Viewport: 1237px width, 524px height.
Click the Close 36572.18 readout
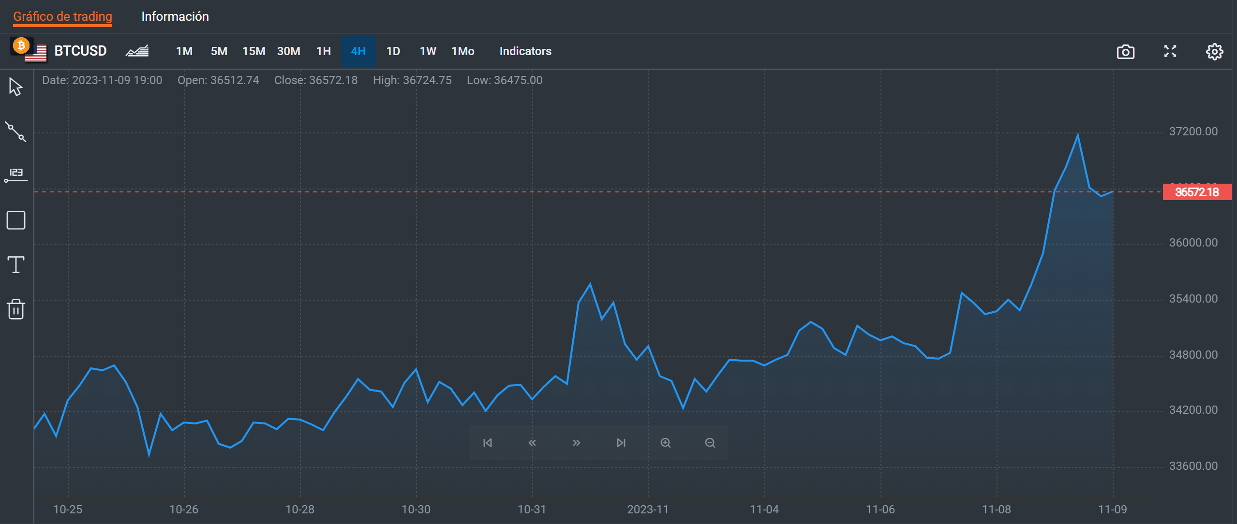coord(316,80)
